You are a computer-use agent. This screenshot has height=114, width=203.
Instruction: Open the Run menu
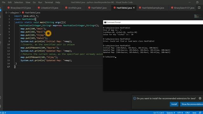click(40, 2)
